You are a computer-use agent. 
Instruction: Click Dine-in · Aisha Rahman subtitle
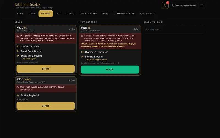coord(90,31)
